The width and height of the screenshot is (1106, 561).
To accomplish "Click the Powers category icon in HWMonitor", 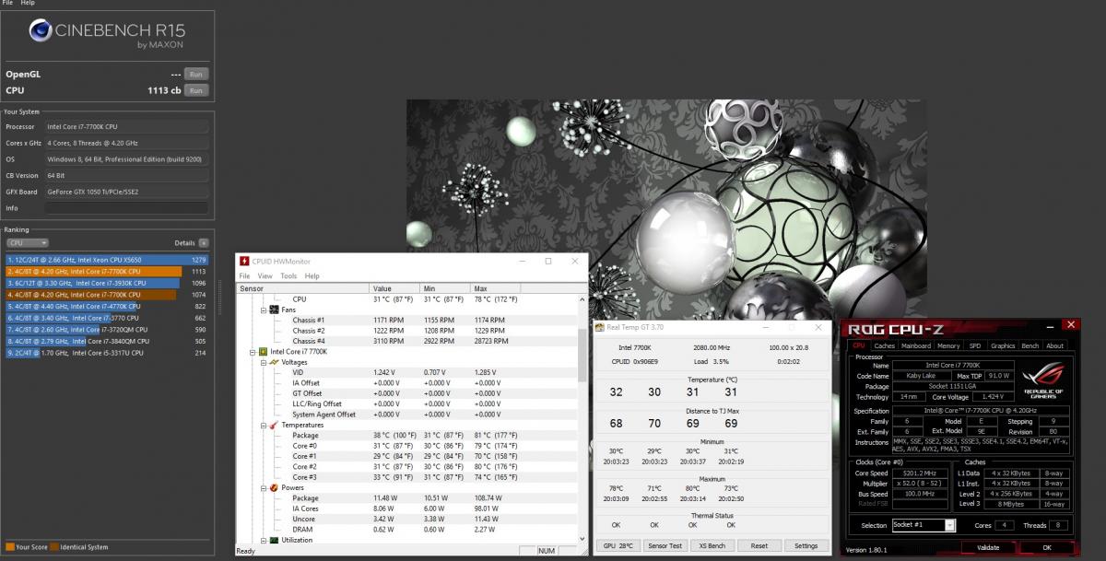I will (274, 487).
